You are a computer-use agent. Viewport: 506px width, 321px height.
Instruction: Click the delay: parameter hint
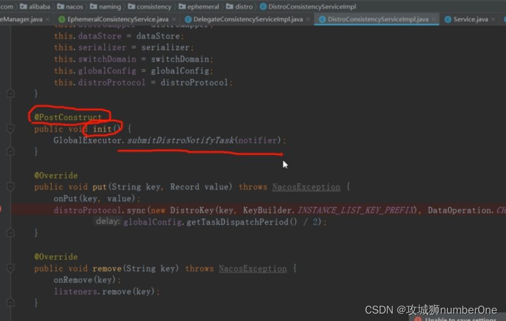108,221
